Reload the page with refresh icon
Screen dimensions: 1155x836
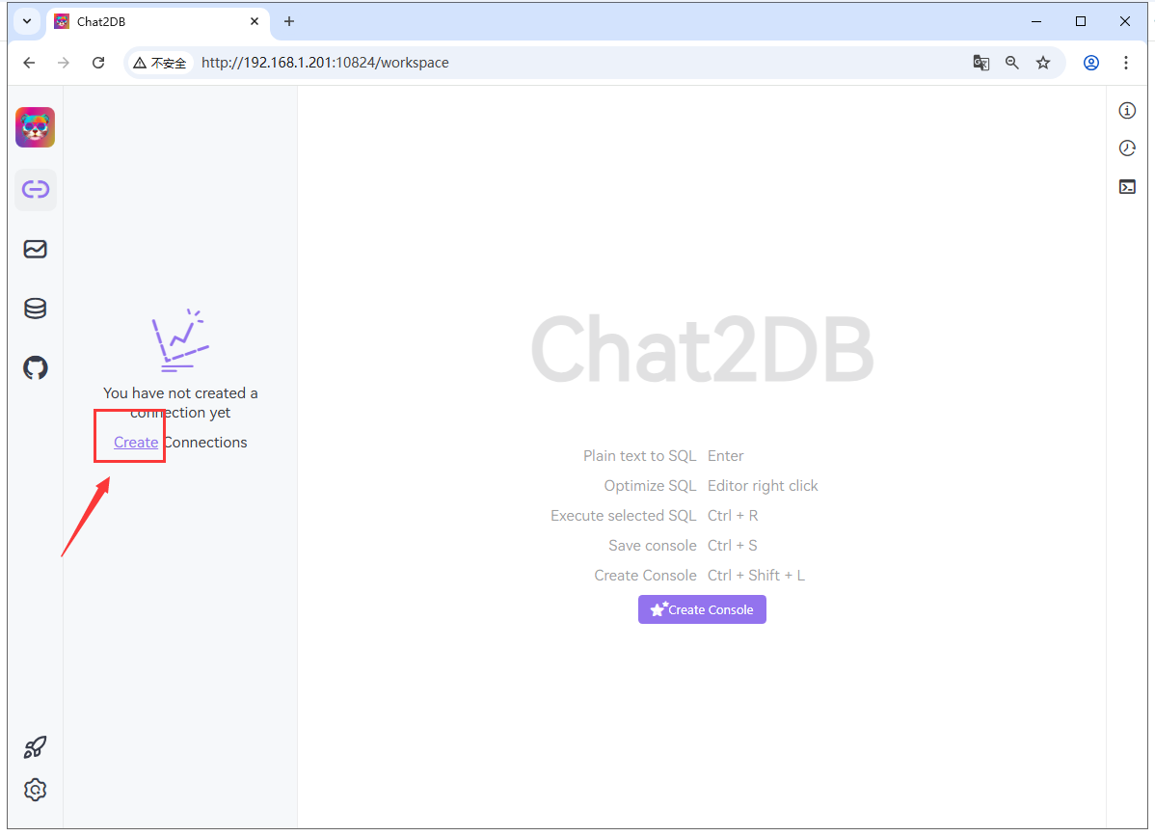(x=98, y=63)
